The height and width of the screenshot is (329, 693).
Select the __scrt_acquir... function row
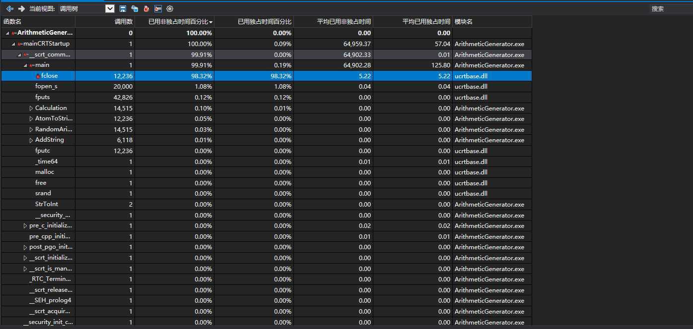tap(266, 311)
